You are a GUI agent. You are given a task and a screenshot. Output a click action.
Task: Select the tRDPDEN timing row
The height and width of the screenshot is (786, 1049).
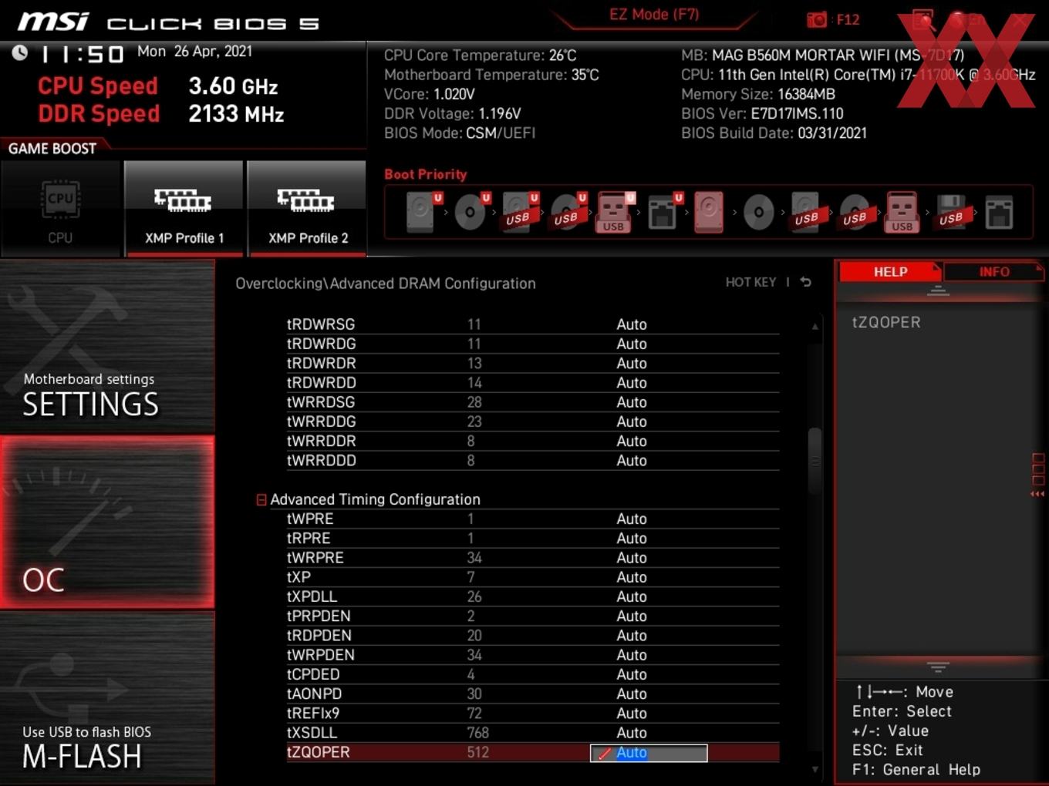[x=533, y=636]
